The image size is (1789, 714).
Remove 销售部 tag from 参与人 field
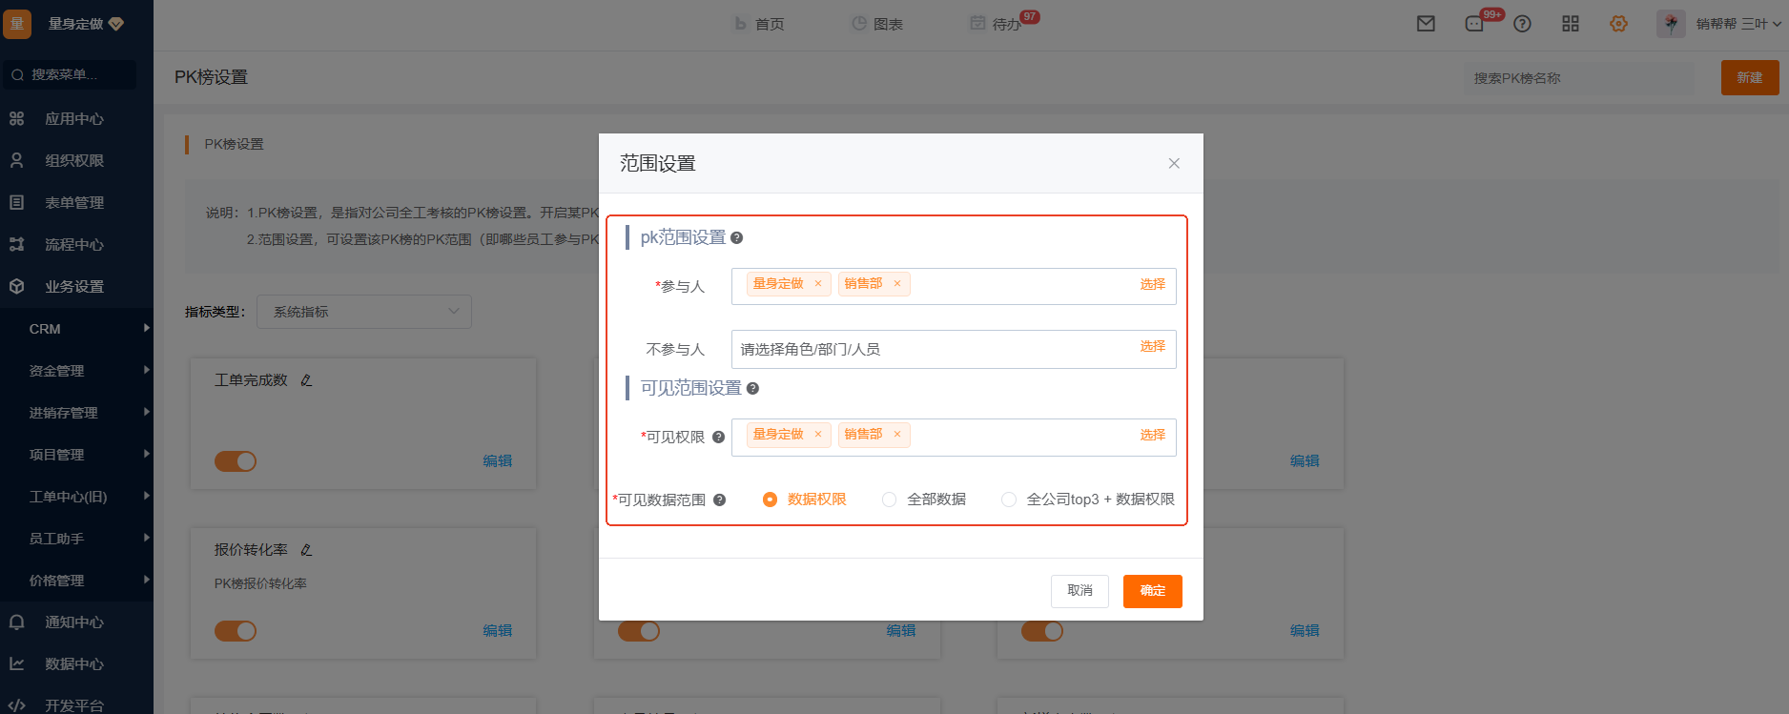tap(896, 284)
